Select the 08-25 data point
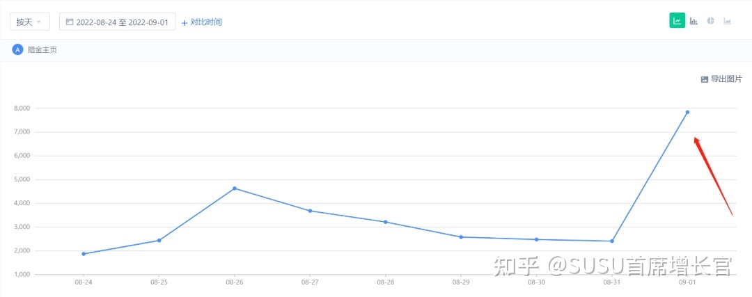Viewport: 752px width, 297px height. coord(159,241)
